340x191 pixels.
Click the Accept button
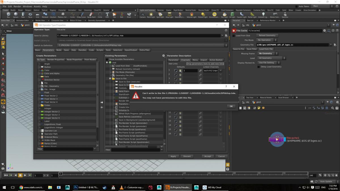coord(208,156)
